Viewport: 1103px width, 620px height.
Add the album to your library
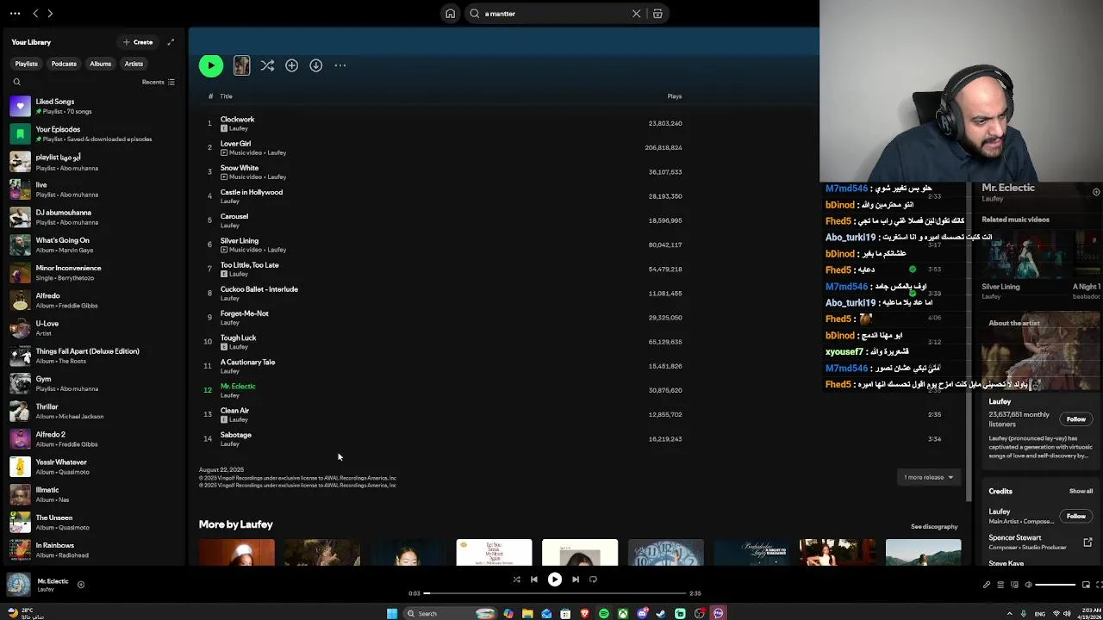click(291, 65)
